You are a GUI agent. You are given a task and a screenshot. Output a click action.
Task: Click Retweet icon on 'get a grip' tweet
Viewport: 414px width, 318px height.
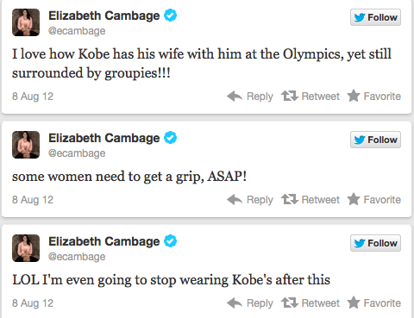tap(290, 199)
